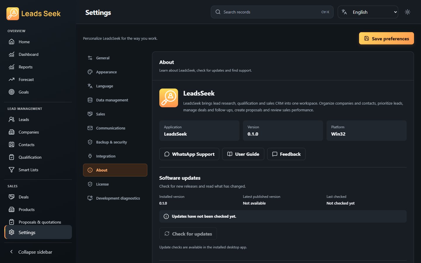421x263 pixels.
Task: Open Qualification section
Action: [x=38, y=157]
